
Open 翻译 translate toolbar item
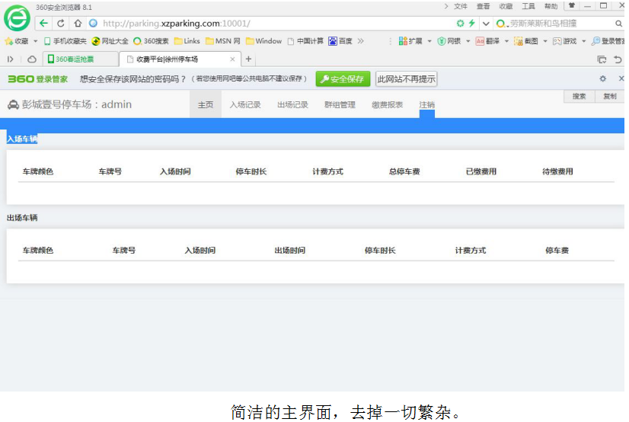tap(487, 41)
